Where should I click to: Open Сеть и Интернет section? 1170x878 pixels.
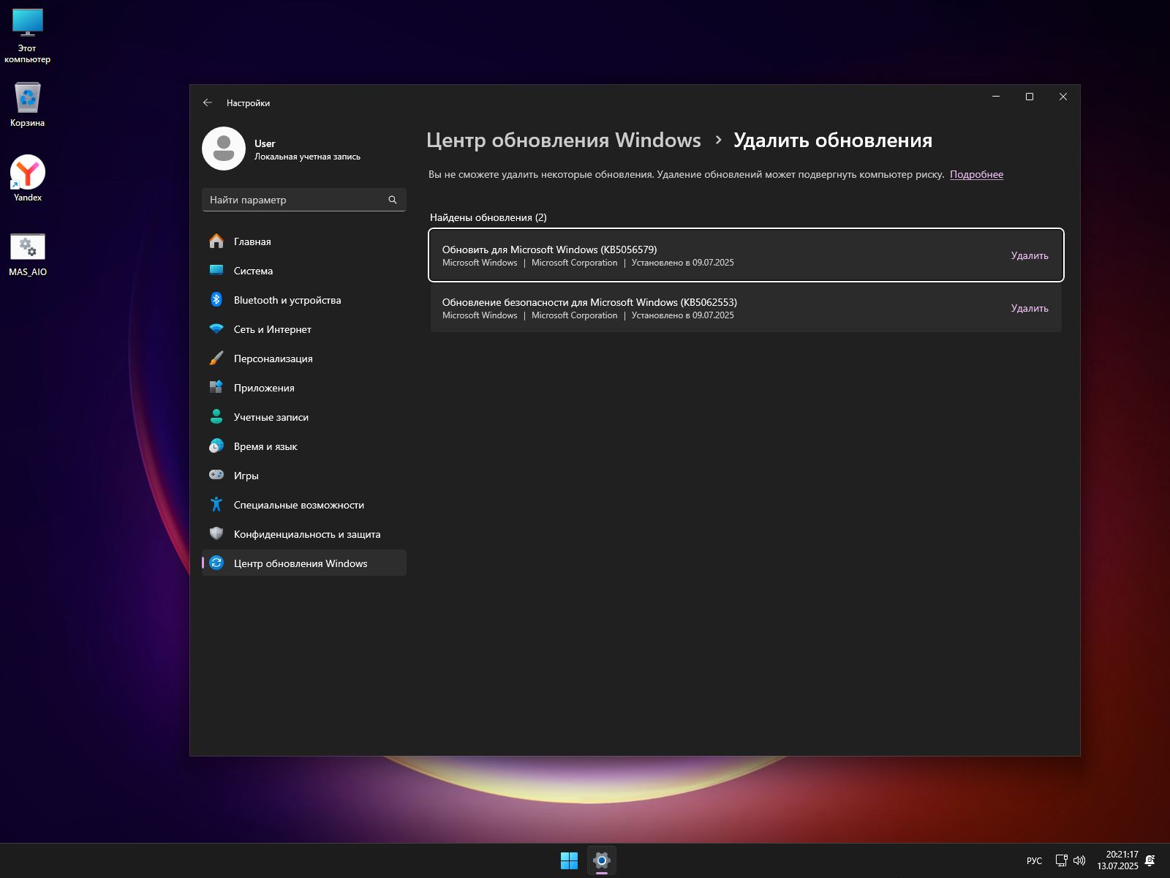tap(304, 329)
